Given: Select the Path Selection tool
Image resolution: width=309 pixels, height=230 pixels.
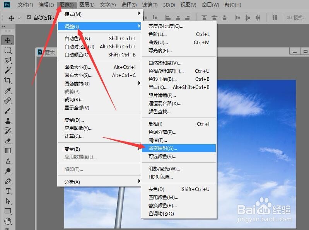Looking at the screenshot, I should [x=7, y=201].
